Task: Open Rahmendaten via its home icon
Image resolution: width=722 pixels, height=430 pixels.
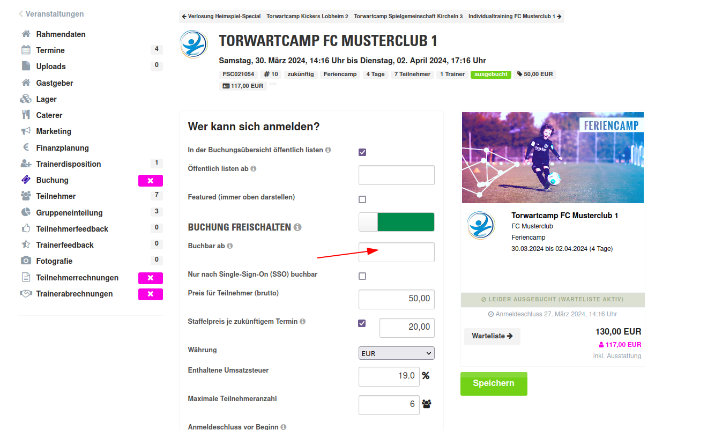Action: (x=26, y=34)
